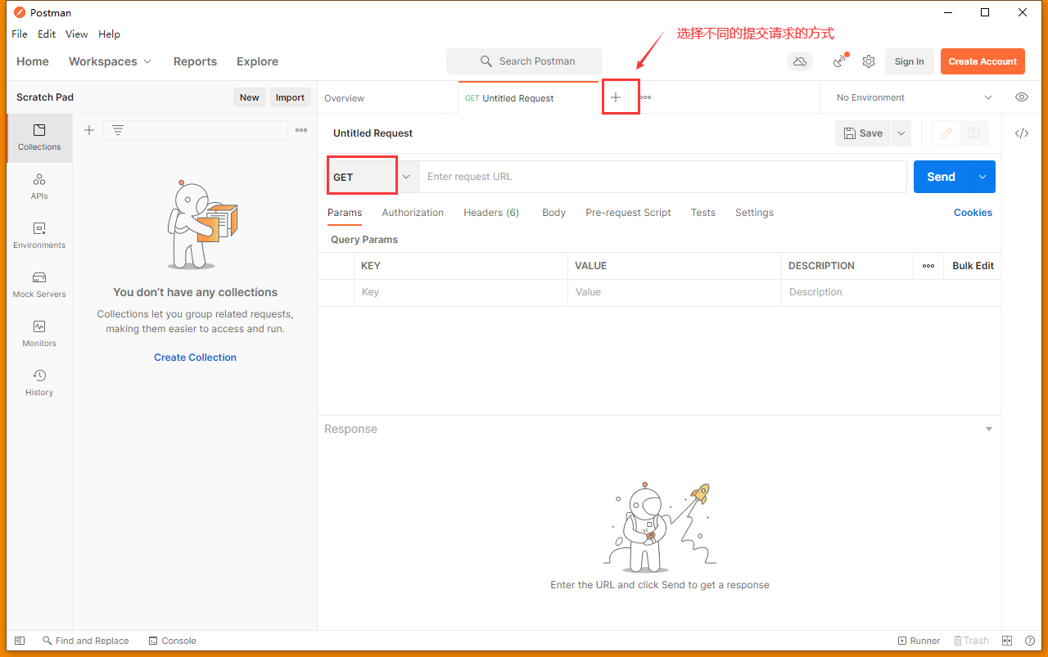Image resolution: width=1048 pixels, height=657 pixels.
Task: Click the Key cell in query params
Action: pos(461,292)
